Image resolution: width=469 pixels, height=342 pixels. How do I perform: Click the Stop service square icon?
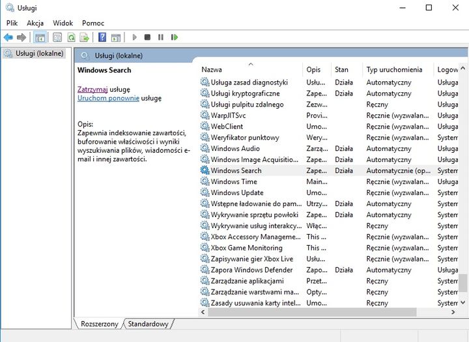[x=147, y=37]
